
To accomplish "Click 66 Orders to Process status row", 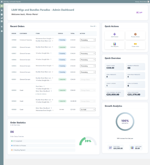I will [43, 145].
